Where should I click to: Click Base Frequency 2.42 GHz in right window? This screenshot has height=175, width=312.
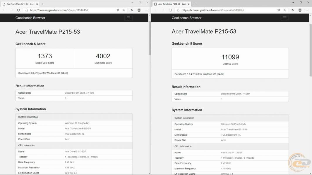[x=226, y=163]
